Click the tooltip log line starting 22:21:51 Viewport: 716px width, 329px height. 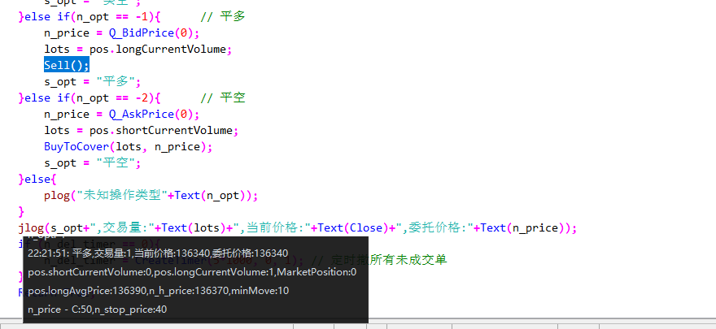pos(157,253)
